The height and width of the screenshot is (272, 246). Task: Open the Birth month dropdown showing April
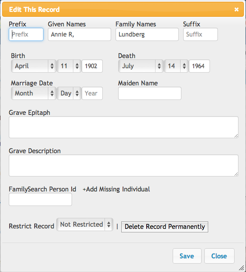click(x=33, y=66)
